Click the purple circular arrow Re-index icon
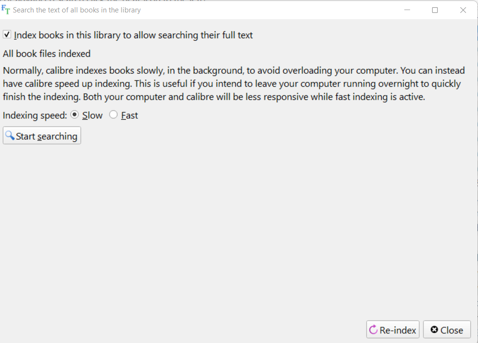Image resolution: width=478 pixels, height=343 pixels. (x=373, y=330)
